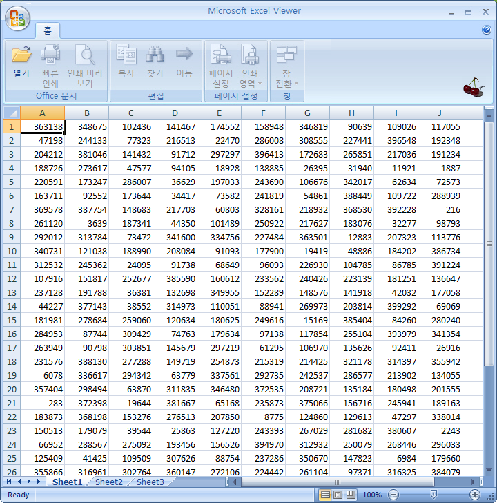This screenshot has height=503, width=497.
Task: Click the zoom in plus button
Action: click(475, 495)
